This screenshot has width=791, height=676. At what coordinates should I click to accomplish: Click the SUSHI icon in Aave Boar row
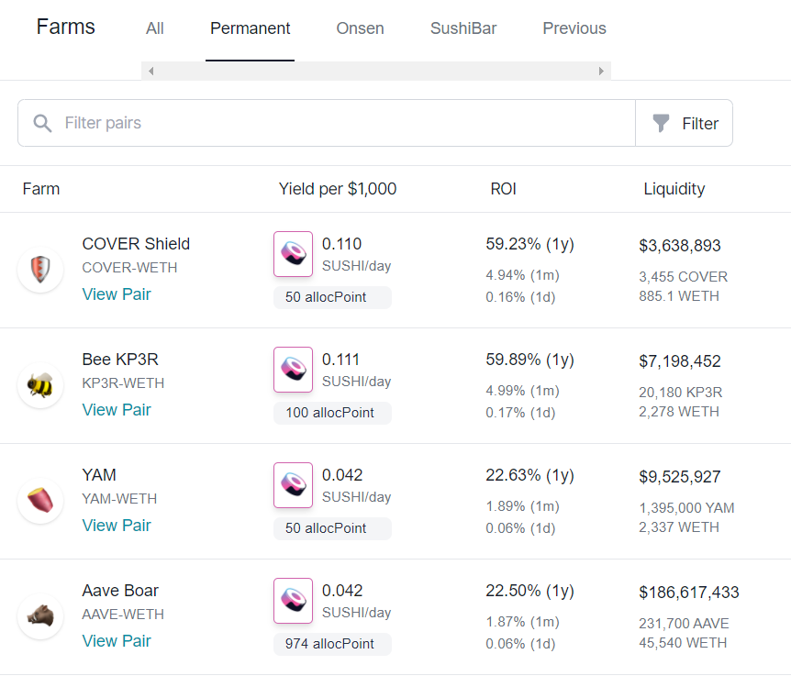click(293, 601)
